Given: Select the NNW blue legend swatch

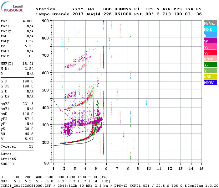Looking at the screenshot, I should 210,82.
